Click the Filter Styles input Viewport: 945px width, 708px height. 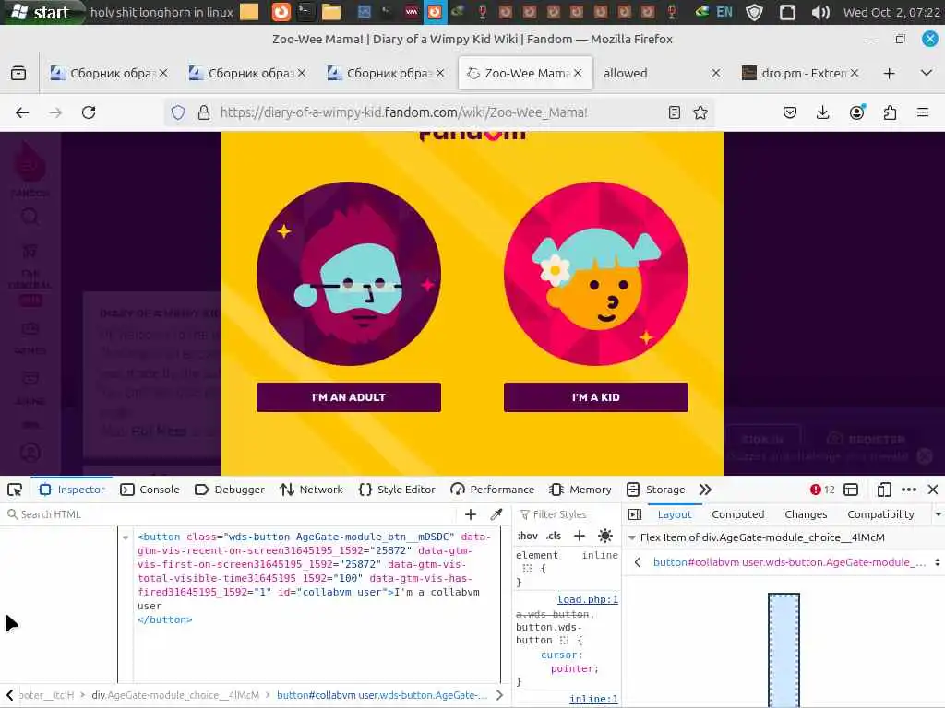point(567,514)
